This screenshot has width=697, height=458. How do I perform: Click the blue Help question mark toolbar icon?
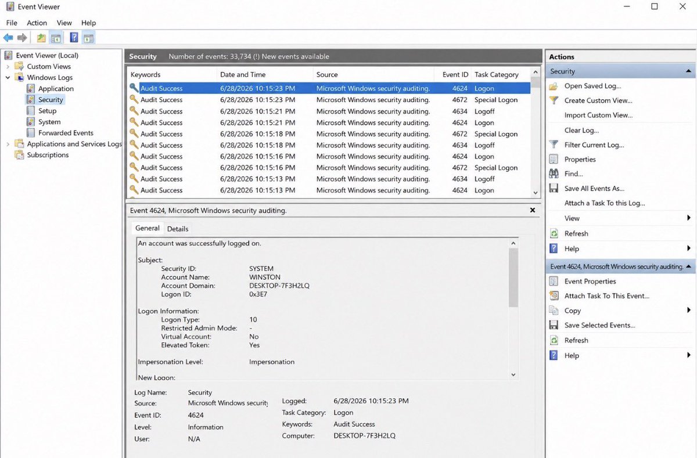(74, 38)
